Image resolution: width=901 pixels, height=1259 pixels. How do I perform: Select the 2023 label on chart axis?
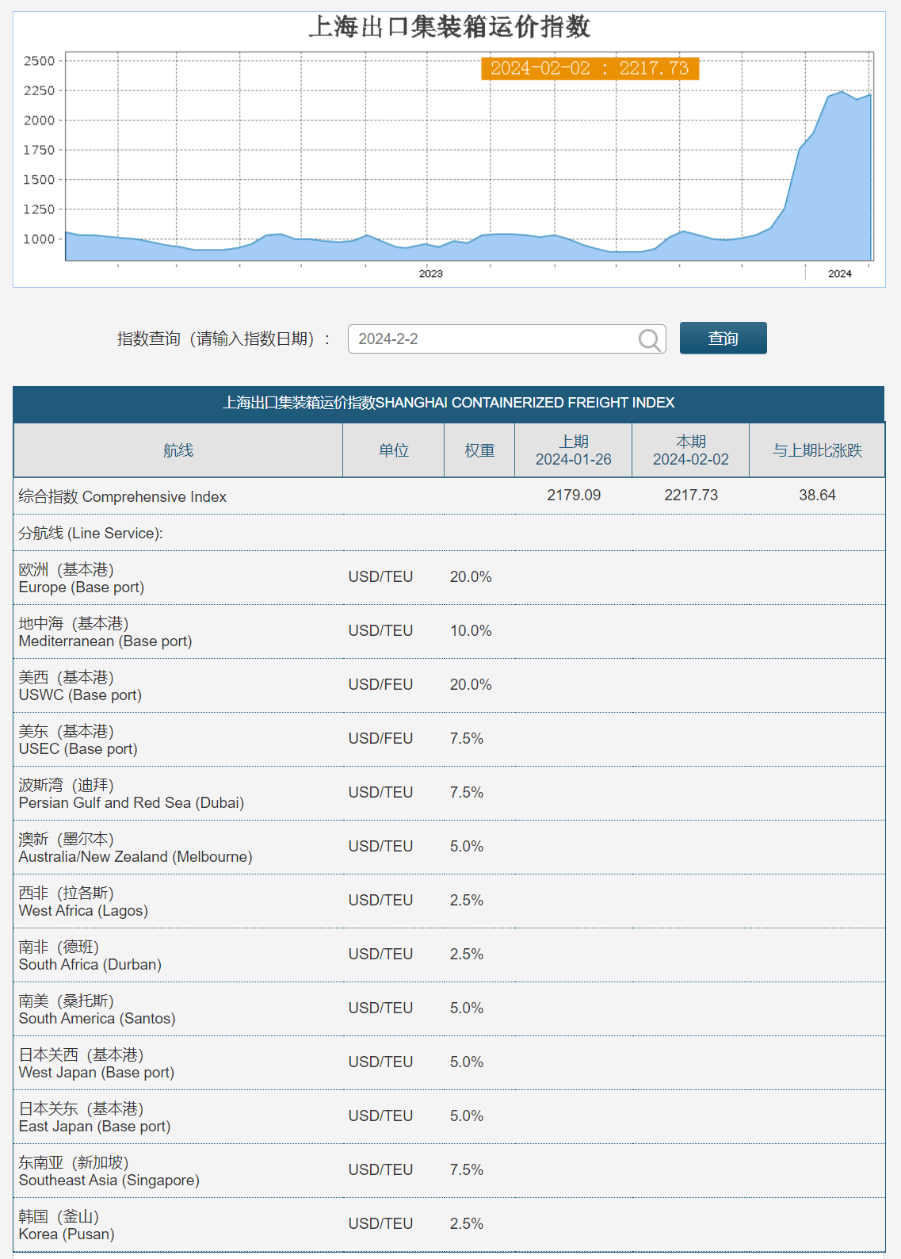(430, 274)
